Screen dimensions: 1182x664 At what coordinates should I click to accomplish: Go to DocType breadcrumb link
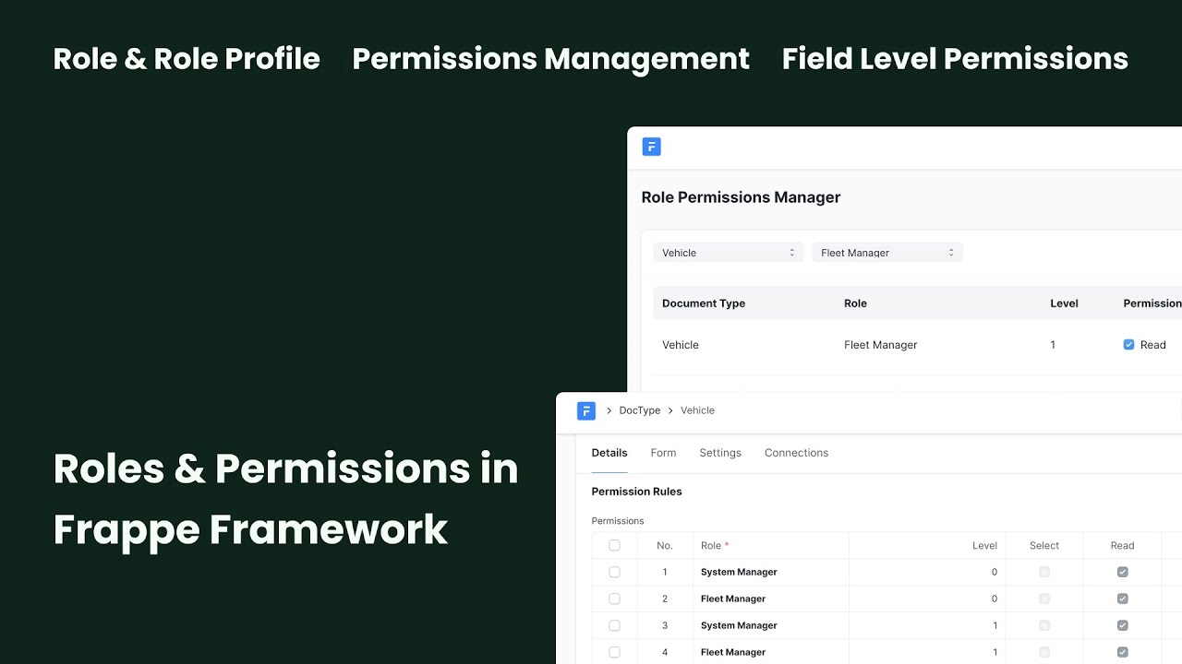click(640, 410)
